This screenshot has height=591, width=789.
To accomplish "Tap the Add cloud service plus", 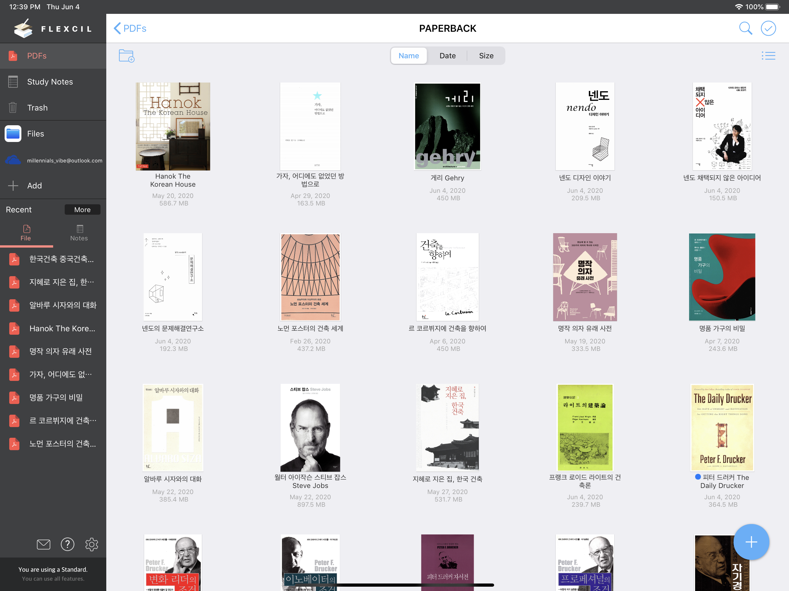I will pyautogui.click(x=53, y=186).
